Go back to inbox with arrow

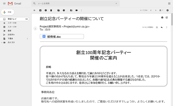(x=35, y=10)
